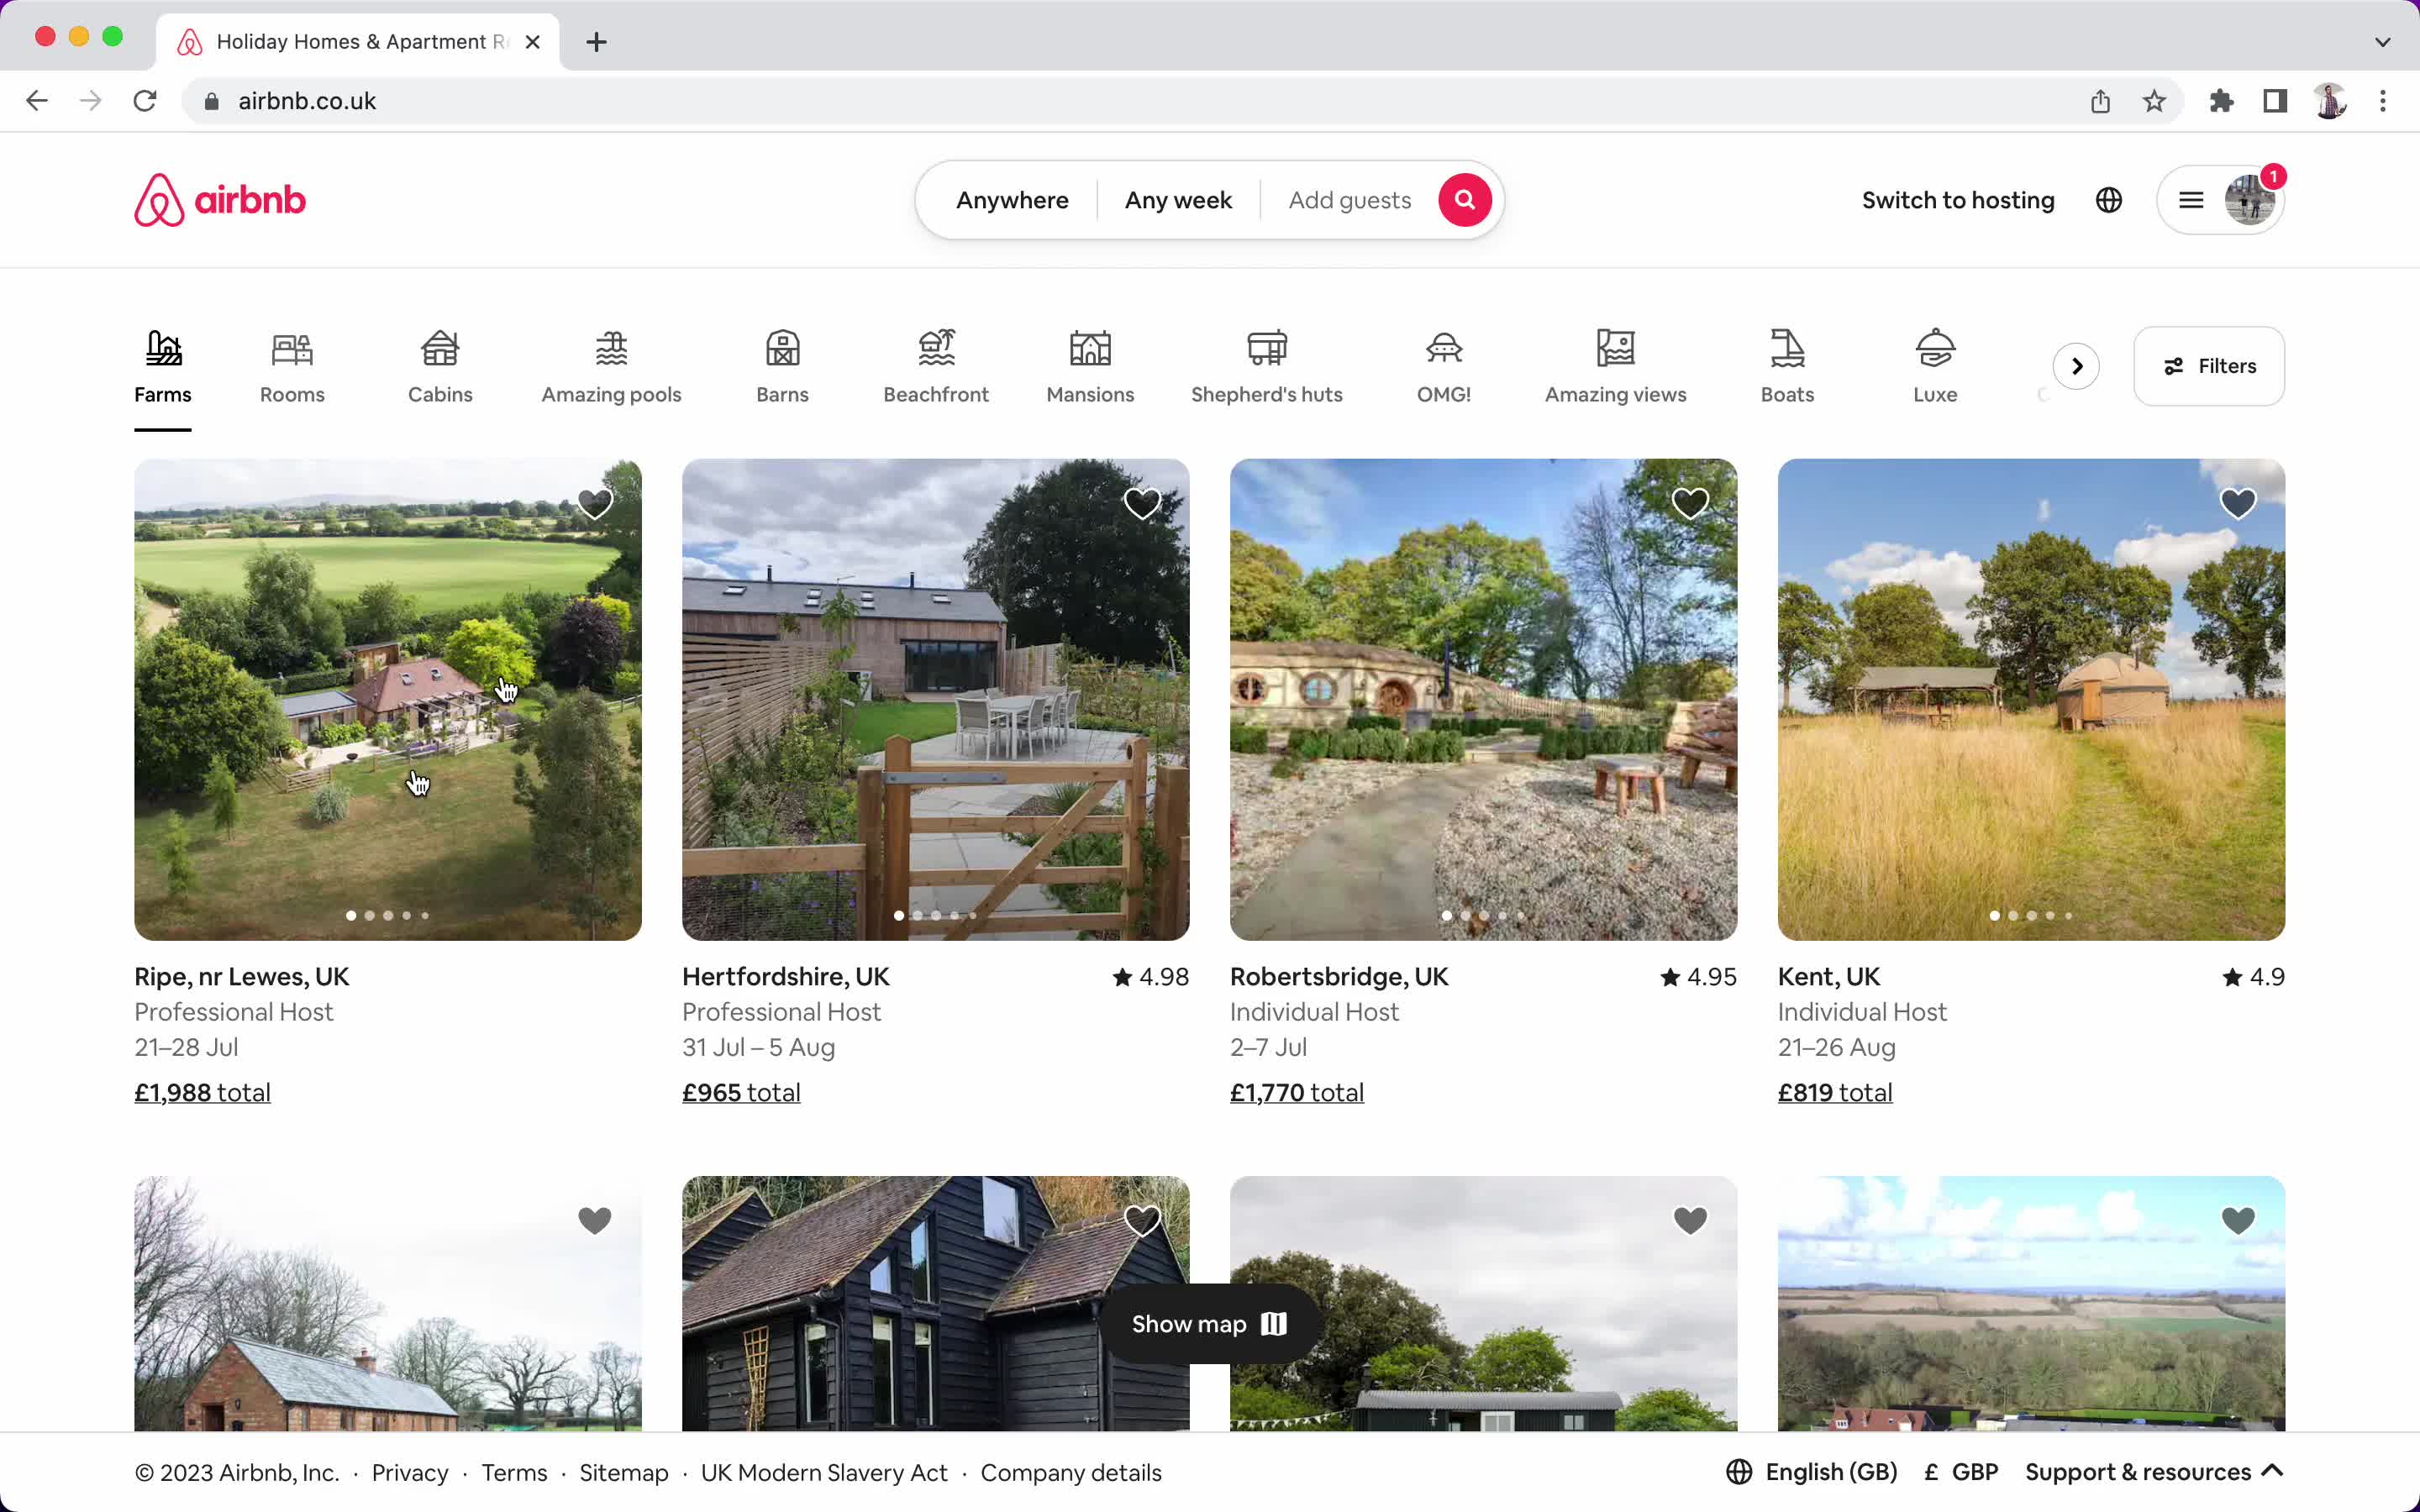
Task: Switch to the Mansions category tab
Action: (1089, 365)
